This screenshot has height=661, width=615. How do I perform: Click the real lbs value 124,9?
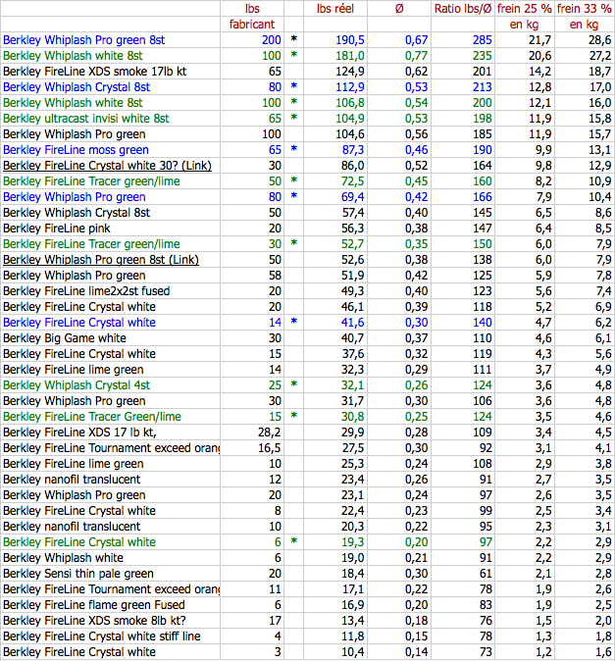click(x=350, y=72)
